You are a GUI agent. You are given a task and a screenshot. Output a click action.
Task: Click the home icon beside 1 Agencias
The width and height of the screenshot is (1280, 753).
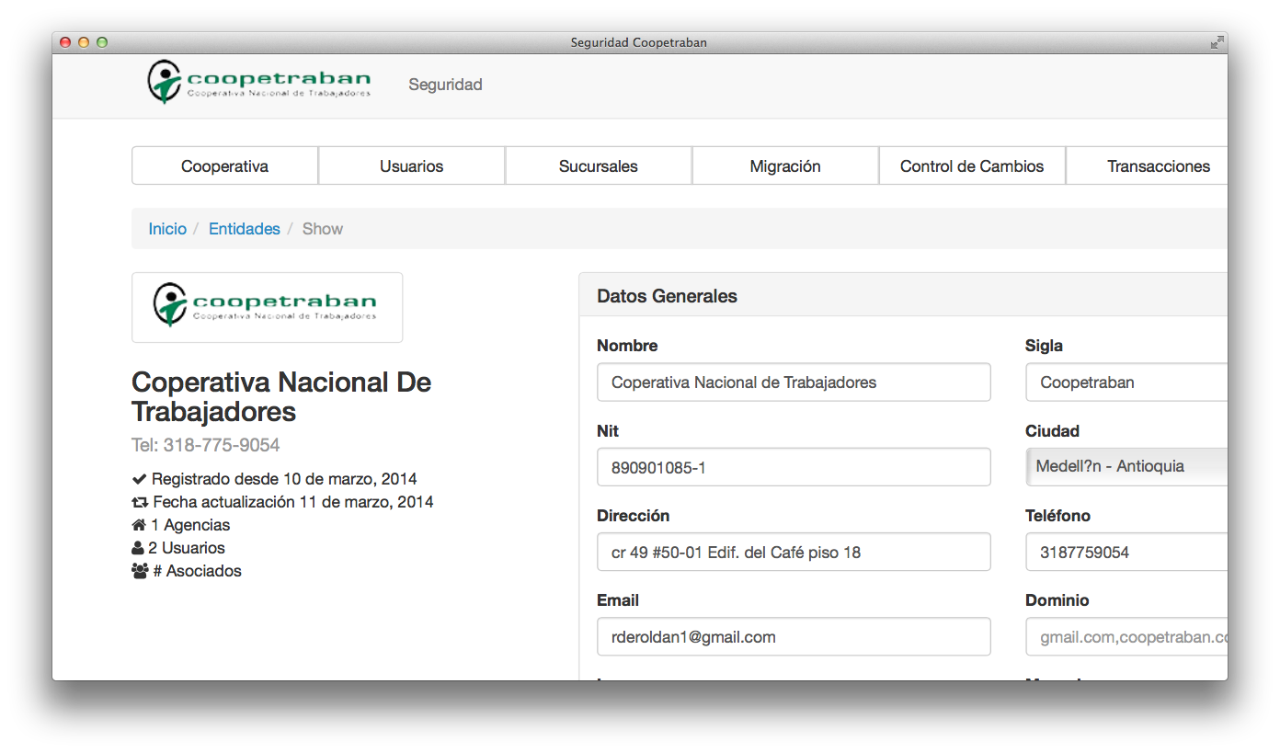point(140,525)
